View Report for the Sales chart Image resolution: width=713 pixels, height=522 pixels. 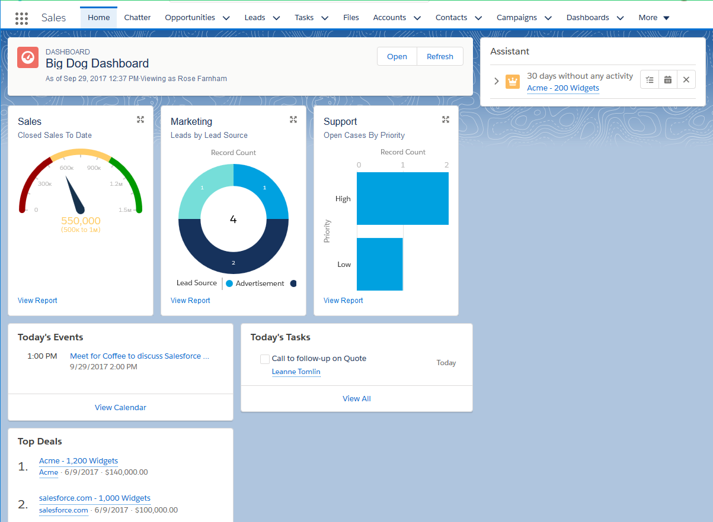[37, 301]
